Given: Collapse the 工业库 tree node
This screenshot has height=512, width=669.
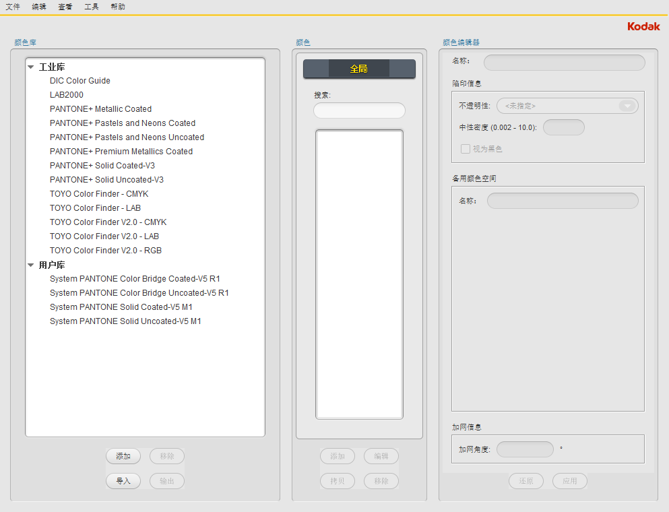Looking at the screenshot, I should (31, 67).
